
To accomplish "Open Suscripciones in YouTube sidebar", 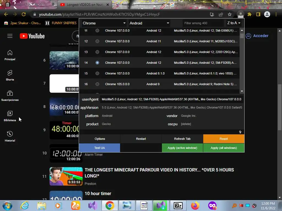I will coord(10,96).
